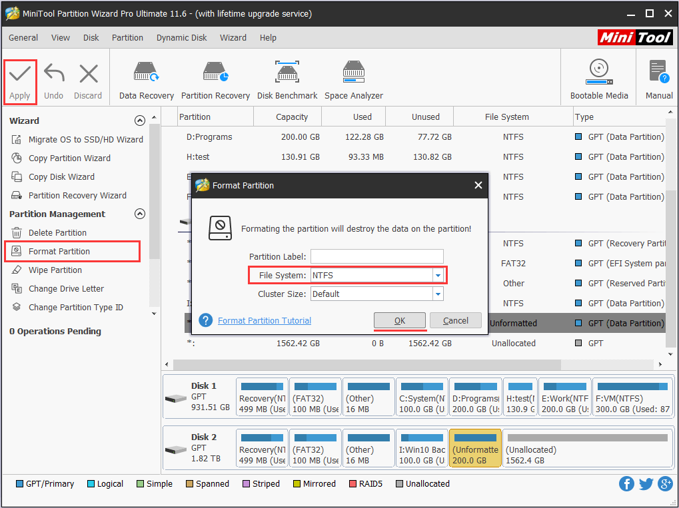Click the Twitter share icon
679x508 pixels.
646,484
